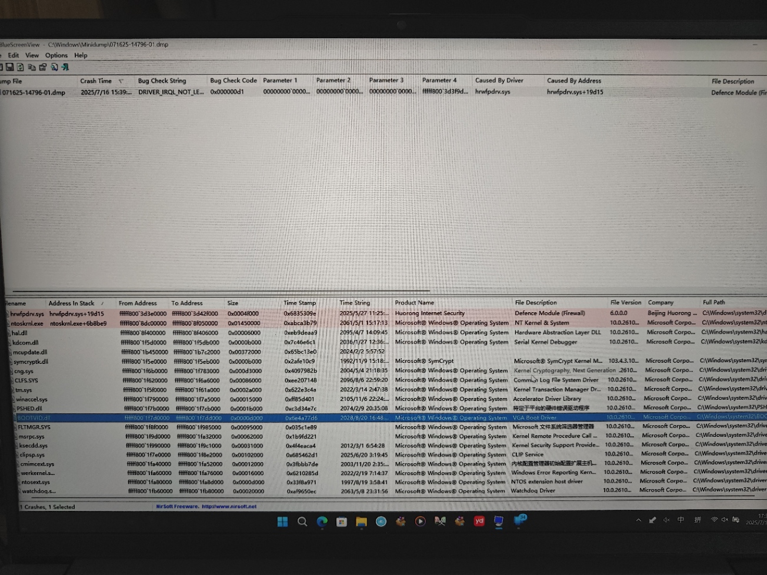Viewport: 767px width, 575px height.
Task: Show hidden system tray icons chevron
Action: [638, 520]
